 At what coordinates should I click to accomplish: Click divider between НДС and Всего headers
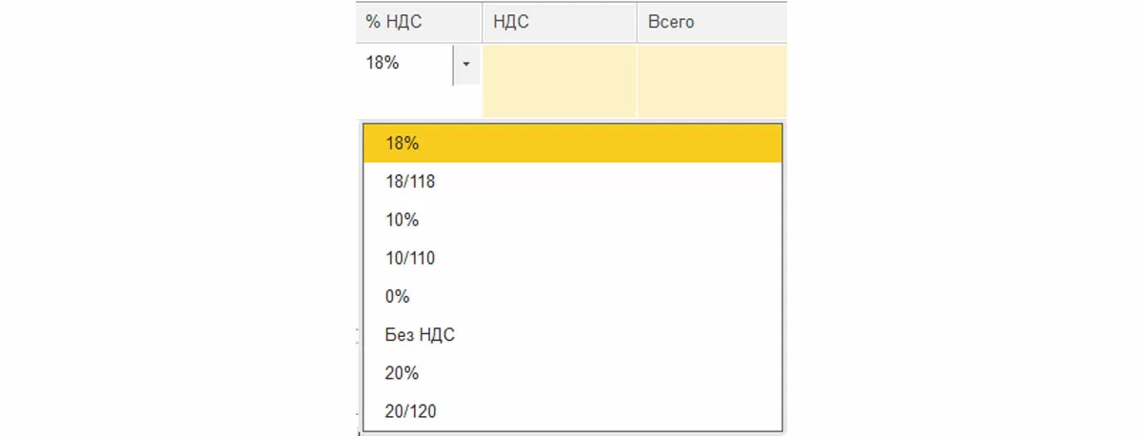coord(637,22)
